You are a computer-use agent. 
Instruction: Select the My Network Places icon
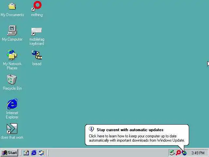(12, 55)
